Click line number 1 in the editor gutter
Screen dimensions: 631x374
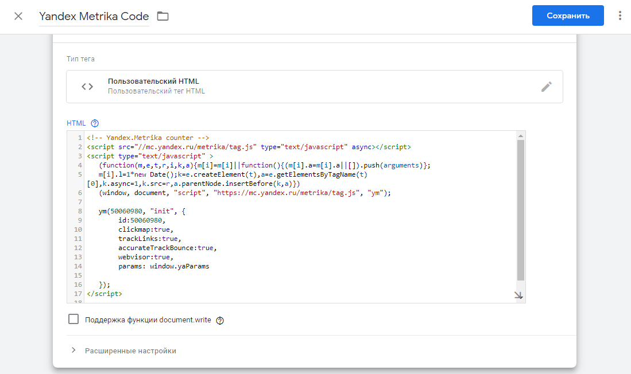pyautogui.click(x=79, y=138)
